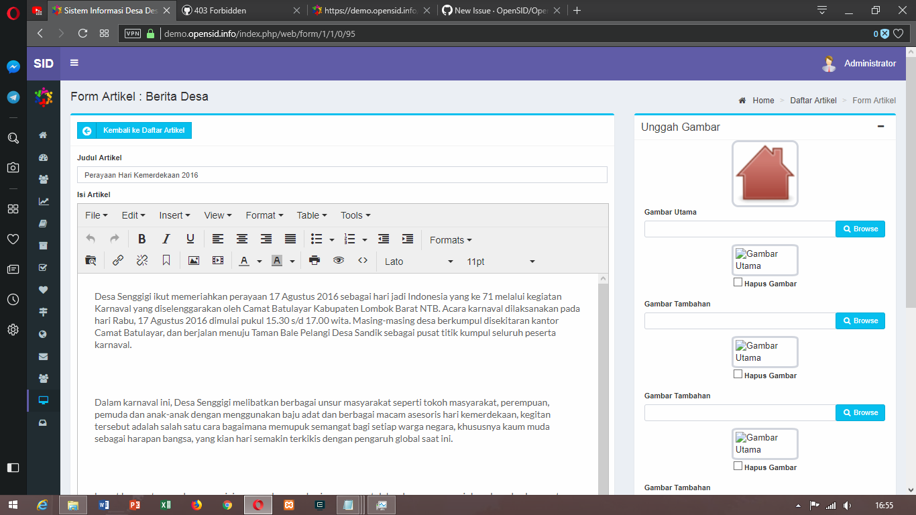The width and height of the screenshot is (916, 515).
Task: Insert a media video into the article
Action: [218, 261]
